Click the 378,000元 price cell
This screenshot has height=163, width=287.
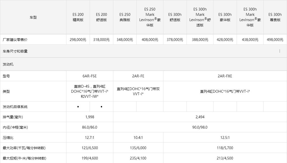175,40
